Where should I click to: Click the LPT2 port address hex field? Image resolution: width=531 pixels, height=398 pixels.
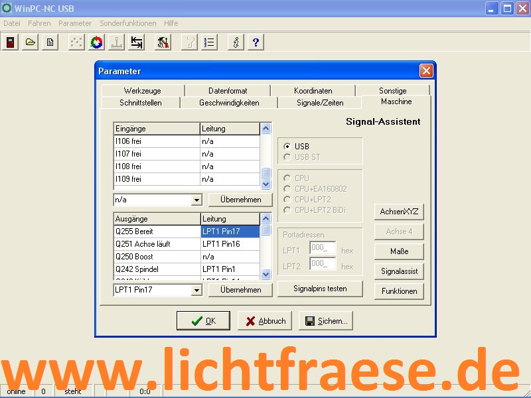323,264
